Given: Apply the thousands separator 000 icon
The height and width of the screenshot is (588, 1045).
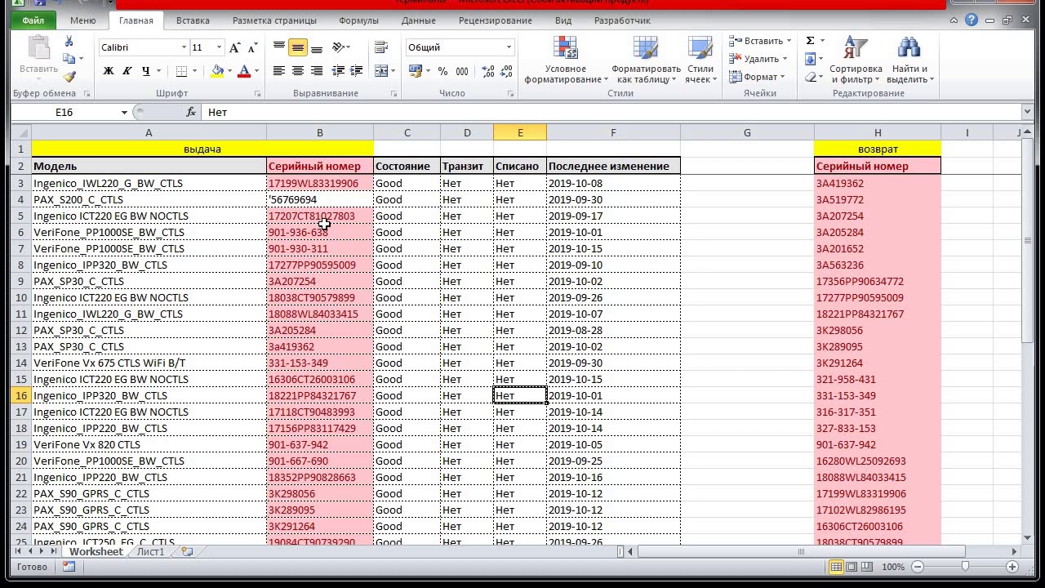Looking at the screenshot, I should [462, 71].
